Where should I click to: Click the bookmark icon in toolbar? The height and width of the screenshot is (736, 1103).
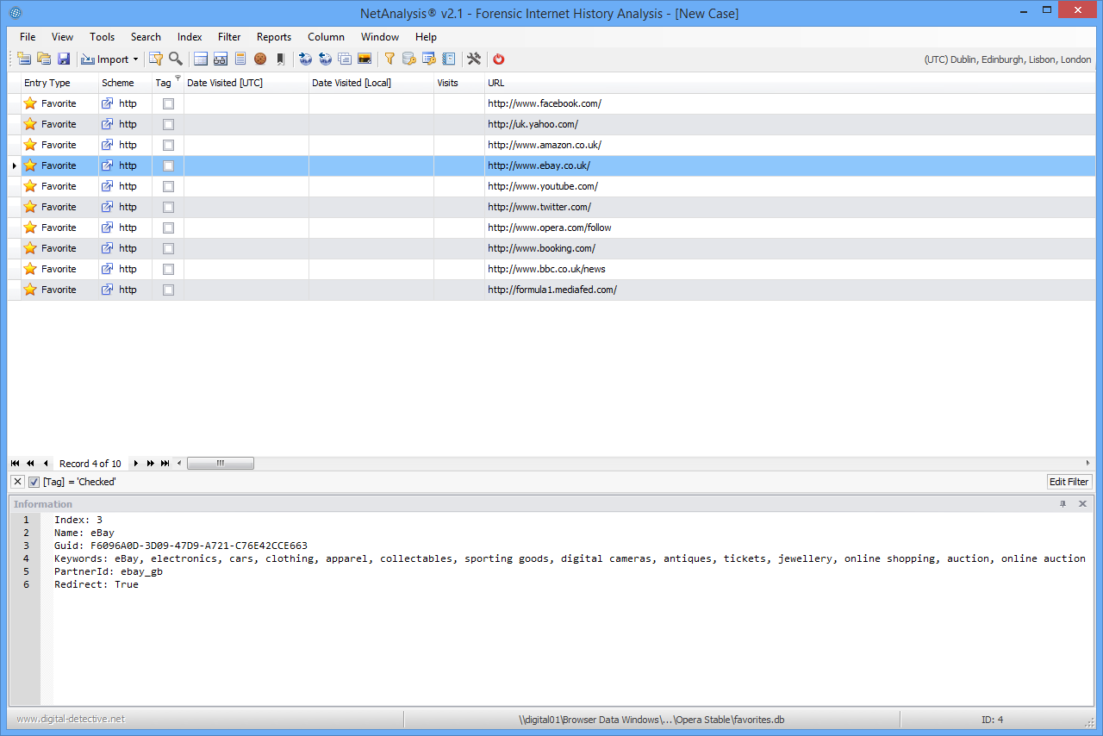point(280,59)
